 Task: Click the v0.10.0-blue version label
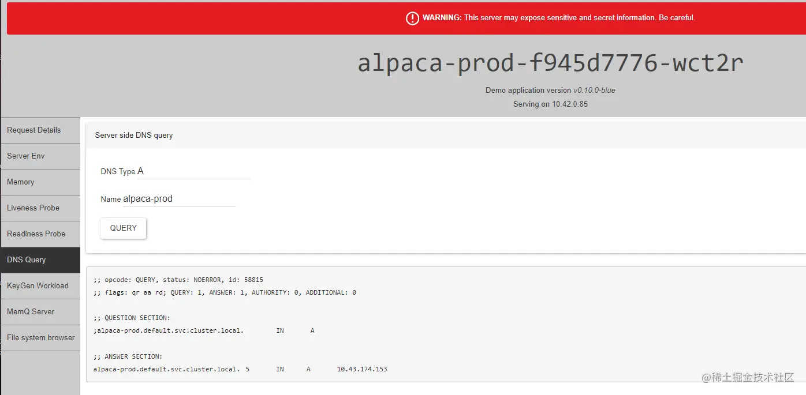(x=594, y=90)
